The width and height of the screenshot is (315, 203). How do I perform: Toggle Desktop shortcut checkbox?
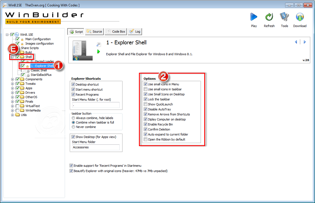coord(73,84)
